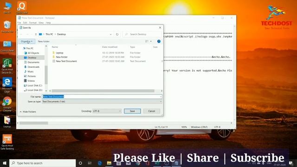This screenshot has height=167, width=297.
Task: Expand the address bar path dropdown
Action: (x=110, y=34)
